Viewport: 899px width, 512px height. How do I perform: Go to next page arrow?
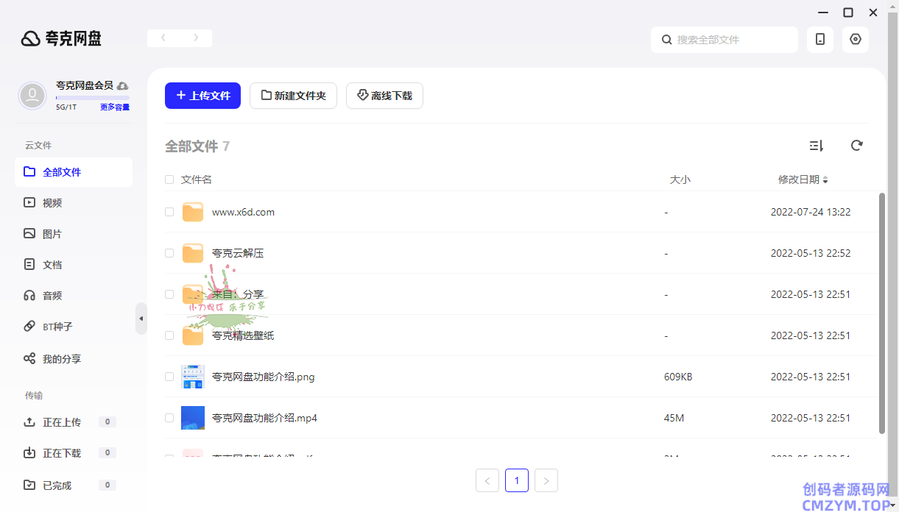[x=546, y=481]
